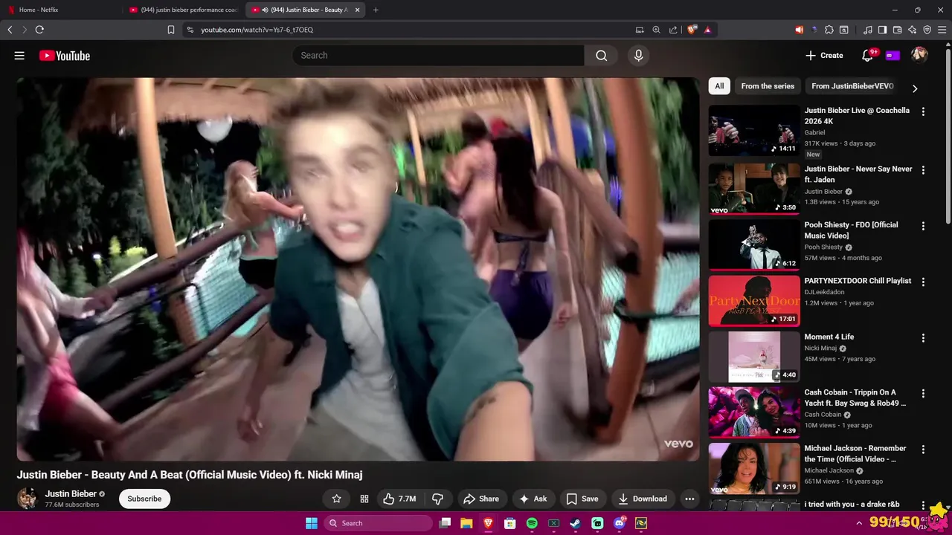Share page via address bar icon
The width and height of the screenshot is (952, 535).
pyautogui.click(x=673, y=30)
